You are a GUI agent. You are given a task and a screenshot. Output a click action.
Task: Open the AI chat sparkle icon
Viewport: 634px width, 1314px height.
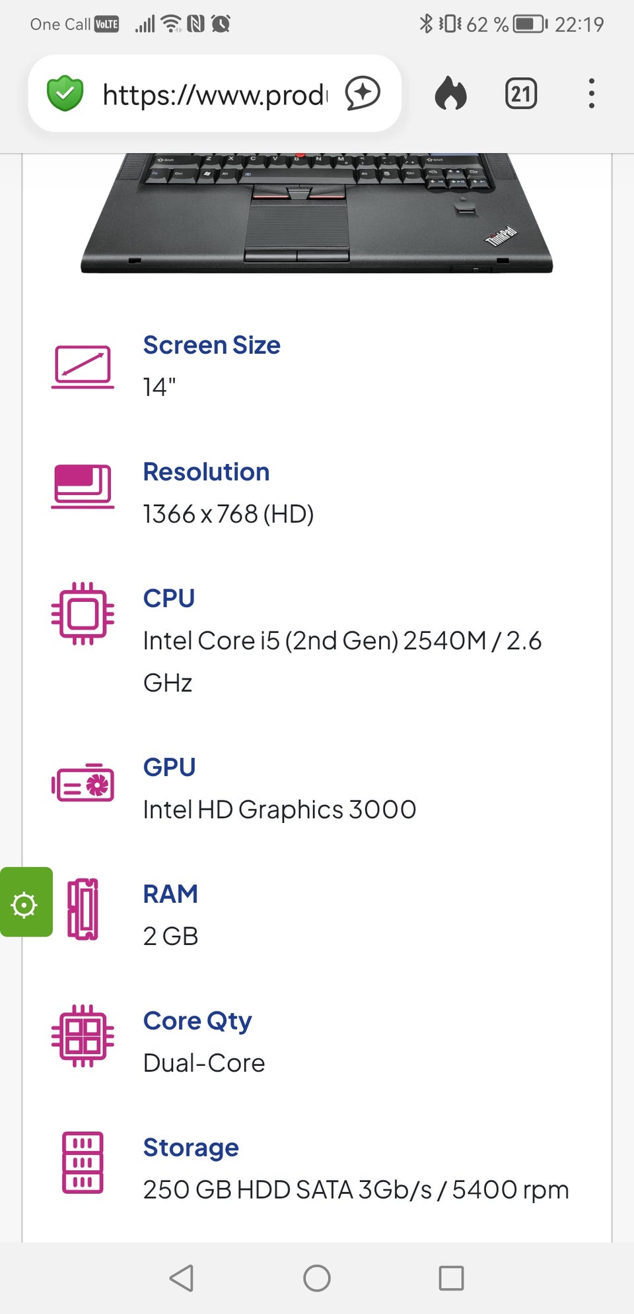pos(363,94)
